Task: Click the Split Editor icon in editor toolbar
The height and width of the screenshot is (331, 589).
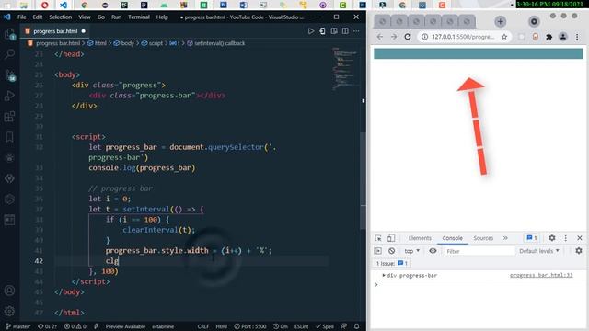Action: 345,31
